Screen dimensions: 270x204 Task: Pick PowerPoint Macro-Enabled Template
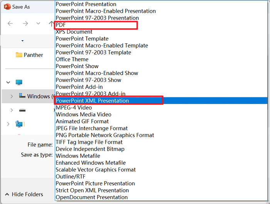coord(161,46)
